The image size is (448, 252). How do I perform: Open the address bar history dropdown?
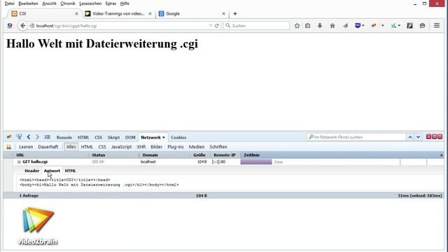point(211,26)
